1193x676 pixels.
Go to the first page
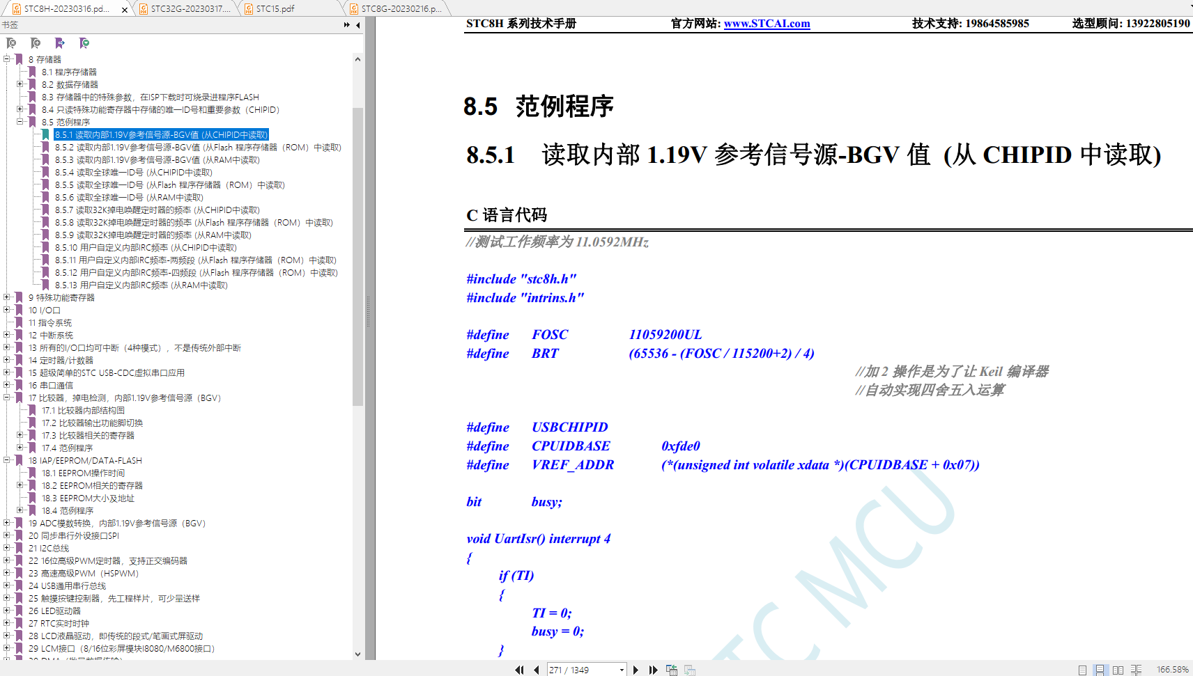point(519,670)
